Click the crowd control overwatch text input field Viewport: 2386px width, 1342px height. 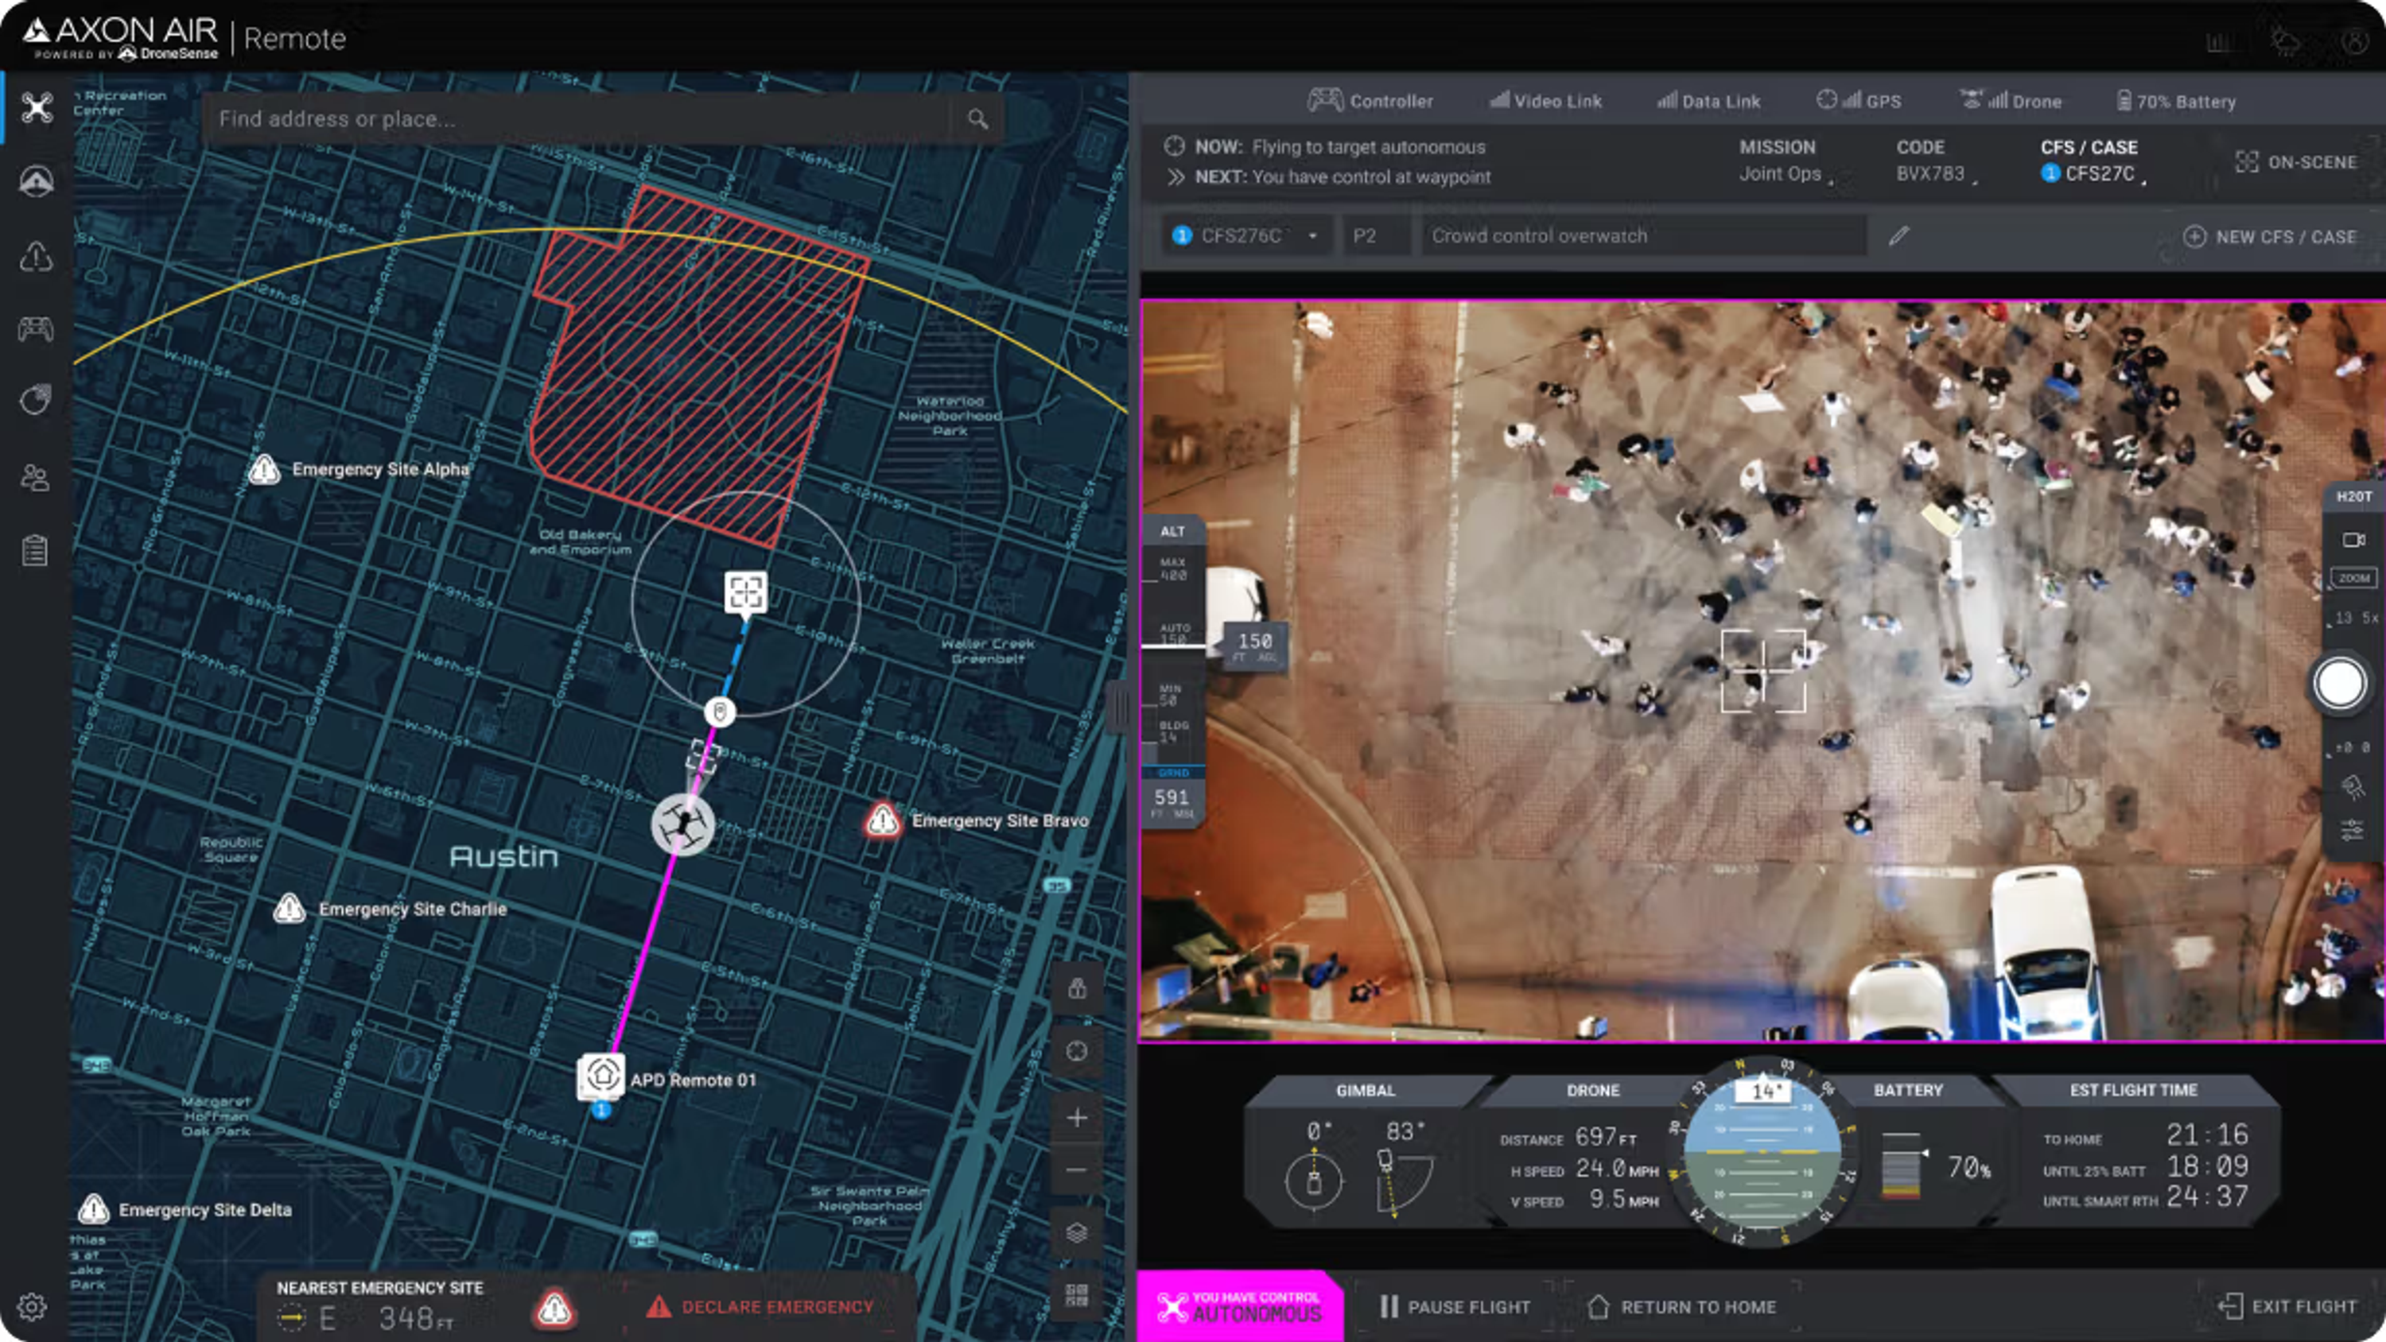[x=1640, y=235]
